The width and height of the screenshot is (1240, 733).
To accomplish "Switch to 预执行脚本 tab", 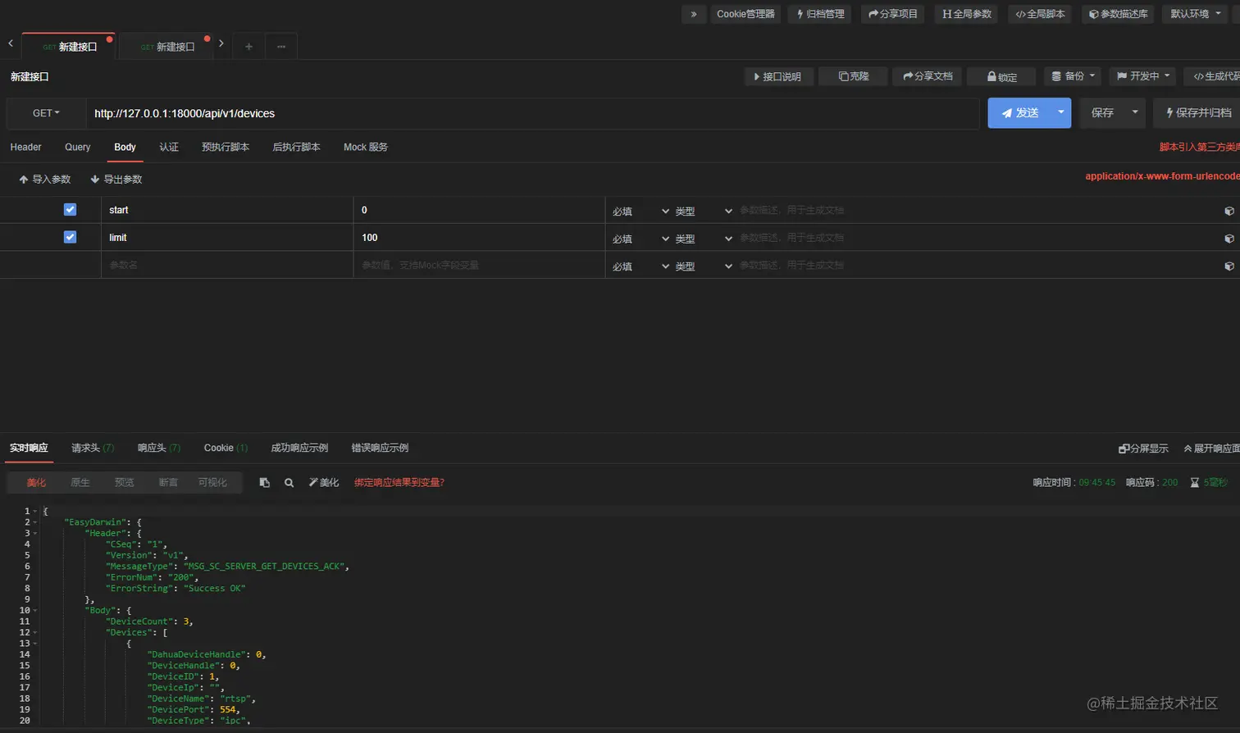I will coord(226,147).
